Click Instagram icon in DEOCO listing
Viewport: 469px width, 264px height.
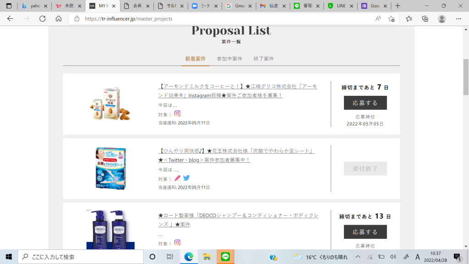[x=177, y=243]
